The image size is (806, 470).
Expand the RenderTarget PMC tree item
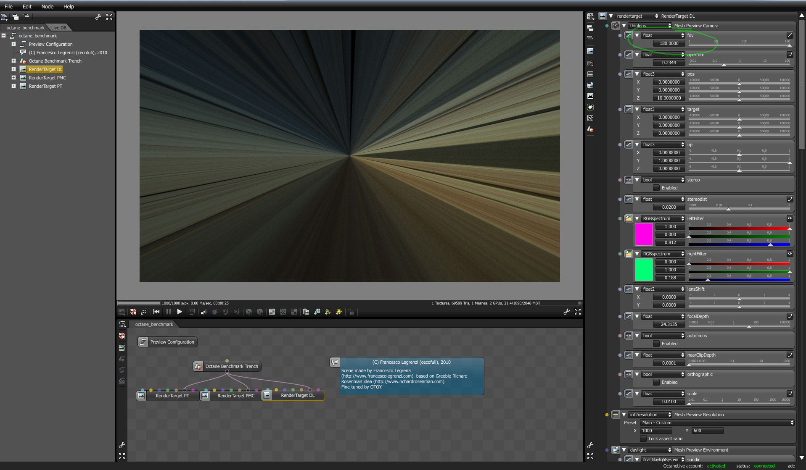(13, 78)
